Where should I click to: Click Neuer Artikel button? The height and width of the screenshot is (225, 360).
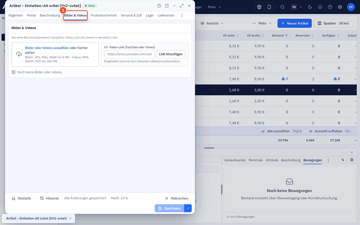pos(294,23)
